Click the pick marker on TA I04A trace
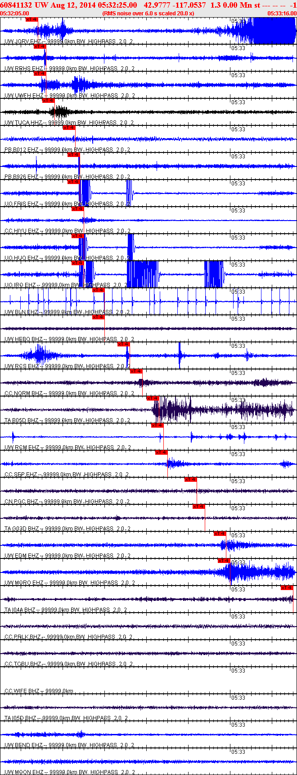This screenshot has width=297, height=775. (x=287, y=588)
